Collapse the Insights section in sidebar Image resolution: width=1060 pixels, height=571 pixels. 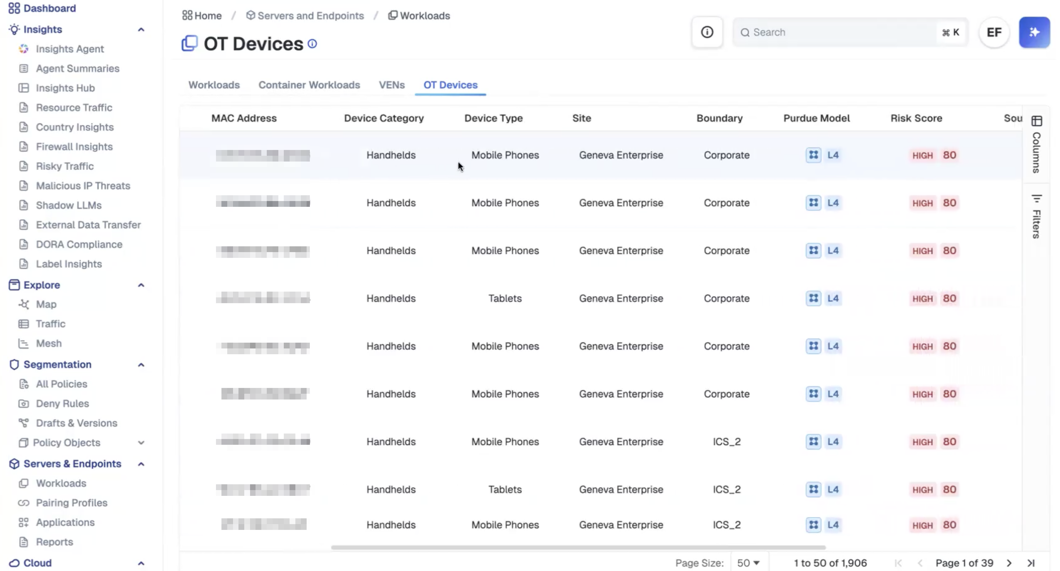pos(141,29)
